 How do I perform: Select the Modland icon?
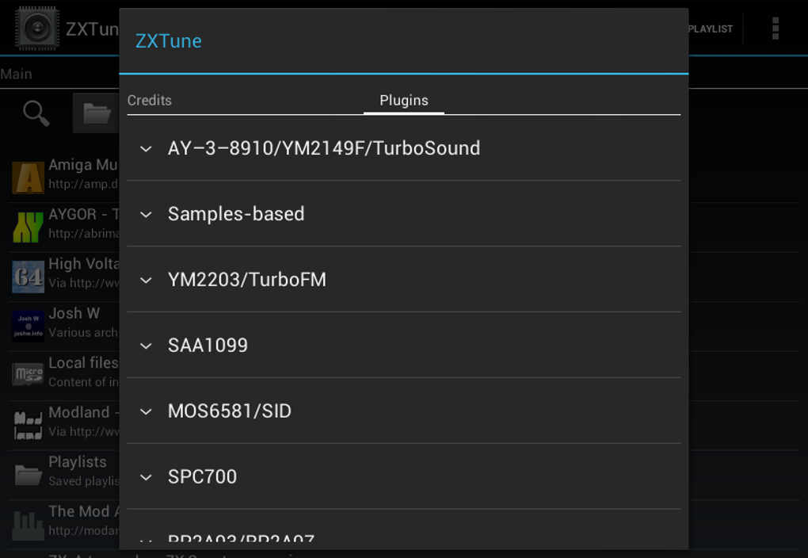(28, 424)
